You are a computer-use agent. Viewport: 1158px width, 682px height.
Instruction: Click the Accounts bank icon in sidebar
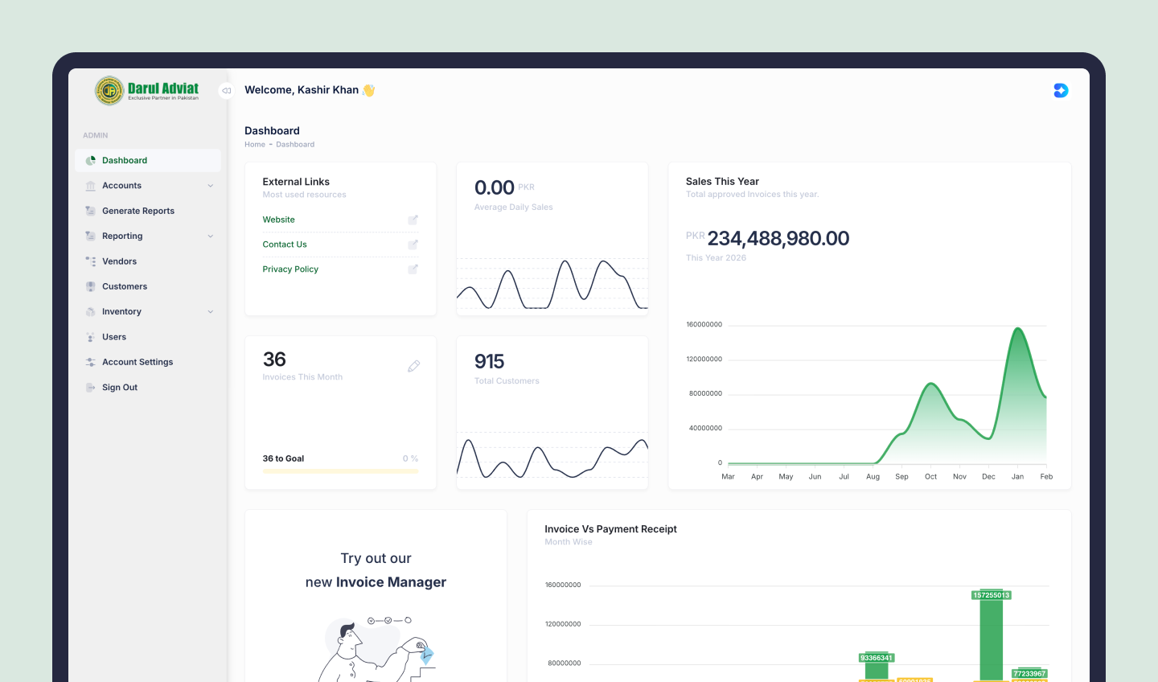[91, 186]
